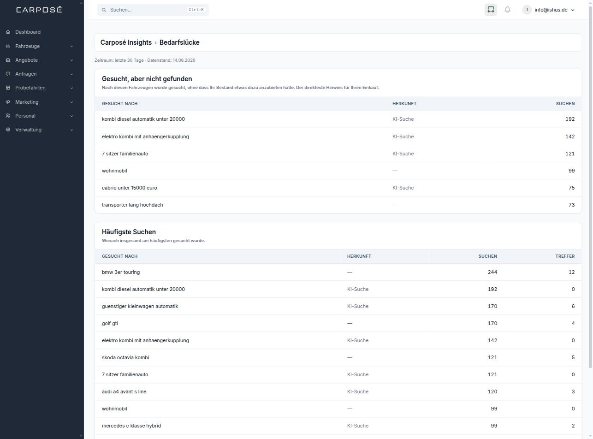Image resolution: width=593 pixels, height=439 pixels.
Task: Click the CARPOSÉ logo
Action: [39, 10]
